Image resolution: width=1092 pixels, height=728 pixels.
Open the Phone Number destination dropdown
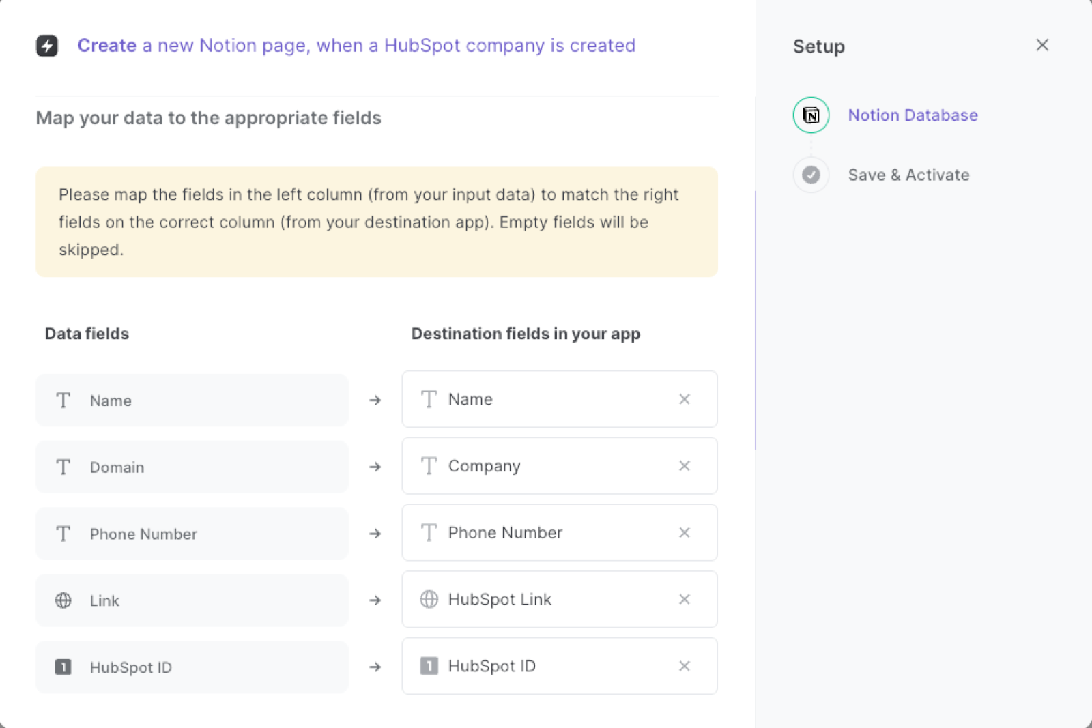[x=559, y=533]
